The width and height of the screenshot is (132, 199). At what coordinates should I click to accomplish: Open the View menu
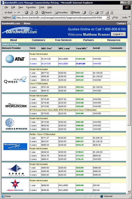(x=21, y=7)
